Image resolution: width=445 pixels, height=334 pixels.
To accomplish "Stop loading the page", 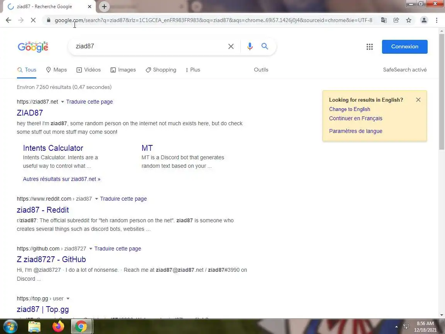I will (x=33, y=20).
